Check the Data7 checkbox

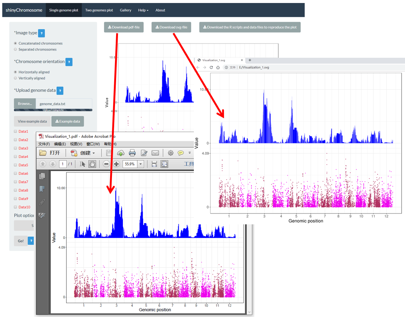pos(15,182)
